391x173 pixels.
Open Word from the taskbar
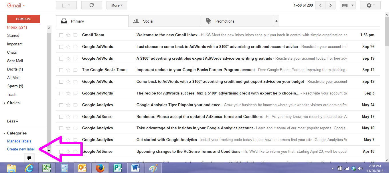(135, 168)
